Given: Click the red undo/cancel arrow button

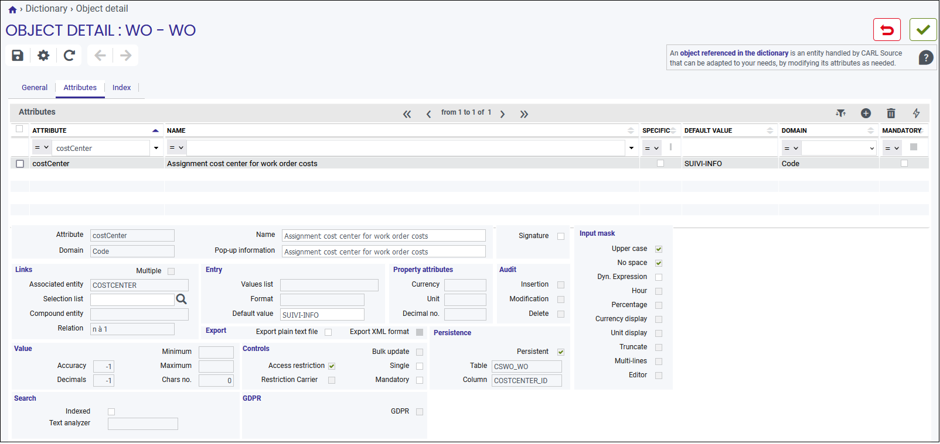Looking at the screenshot, I should point(887,30).
